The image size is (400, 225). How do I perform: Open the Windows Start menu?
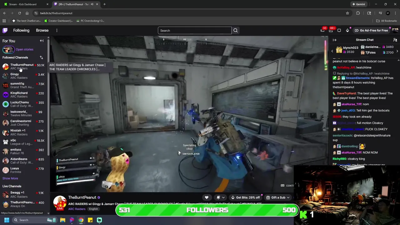pyautogui.click(x=7, y=220)
